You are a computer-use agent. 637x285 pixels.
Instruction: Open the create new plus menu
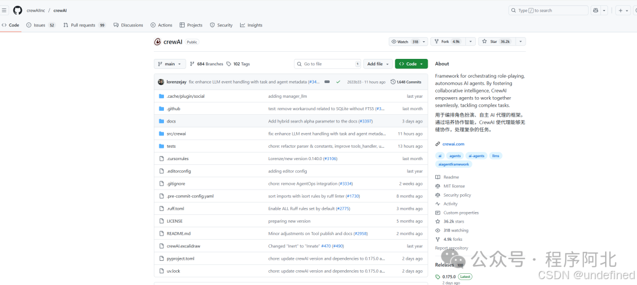pos(623,11)
